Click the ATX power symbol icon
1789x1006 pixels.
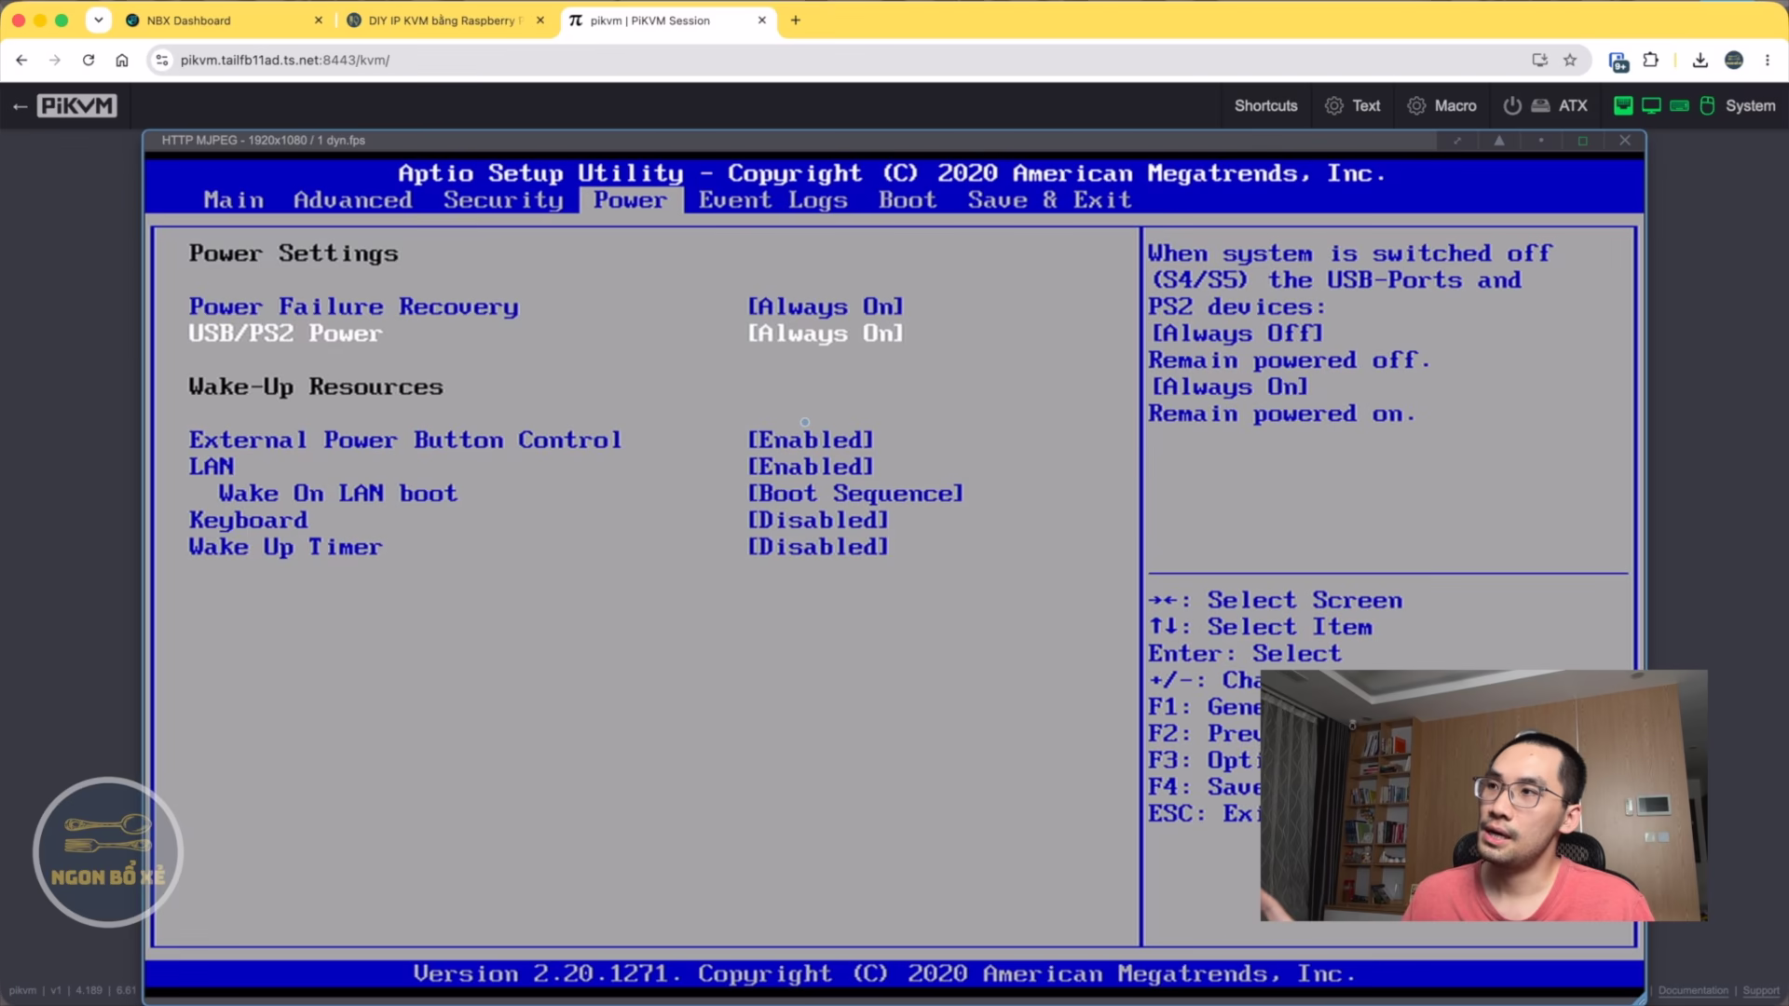(x=1512, y=106)
